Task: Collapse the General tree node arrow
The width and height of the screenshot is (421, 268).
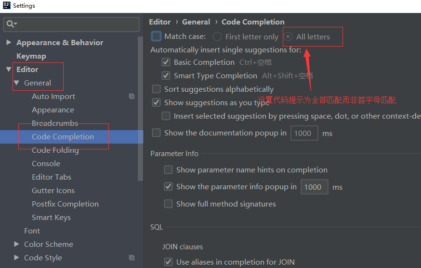Action: tap(16, 83)
